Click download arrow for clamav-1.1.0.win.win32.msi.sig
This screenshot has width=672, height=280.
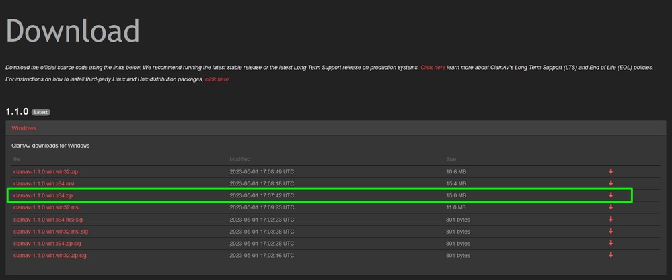pyautogui.click(x=611, y=231)
